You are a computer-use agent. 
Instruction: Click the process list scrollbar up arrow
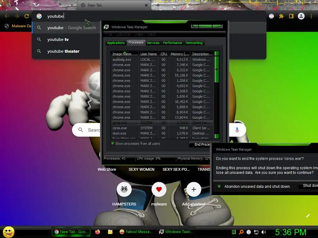(216, 54)
